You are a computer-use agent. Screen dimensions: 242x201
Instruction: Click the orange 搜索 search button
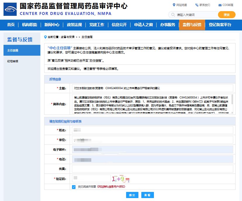226,15
